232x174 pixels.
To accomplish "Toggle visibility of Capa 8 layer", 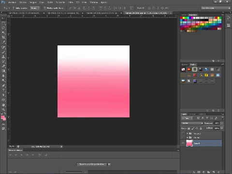I will coord(183,143).
